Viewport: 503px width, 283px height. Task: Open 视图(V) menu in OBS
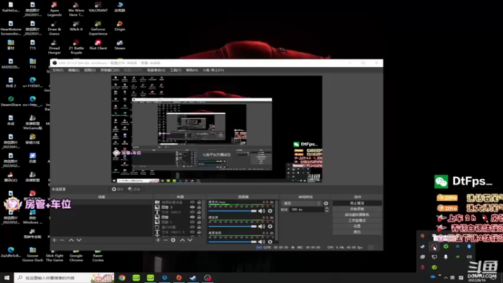pyautogui.click(x=89, y=70)
